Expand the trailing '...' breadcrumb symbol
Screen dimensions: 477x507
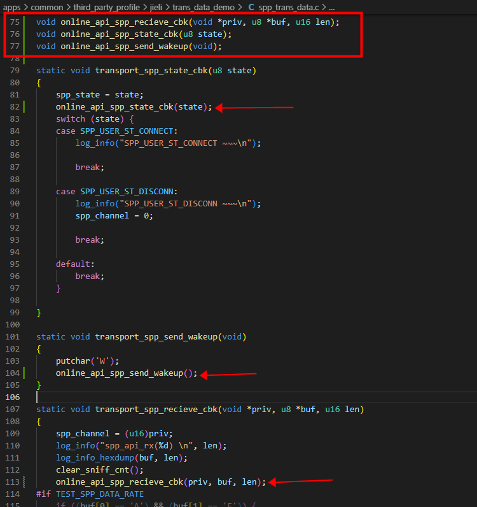pyautogui.click(x=331, y=7)
